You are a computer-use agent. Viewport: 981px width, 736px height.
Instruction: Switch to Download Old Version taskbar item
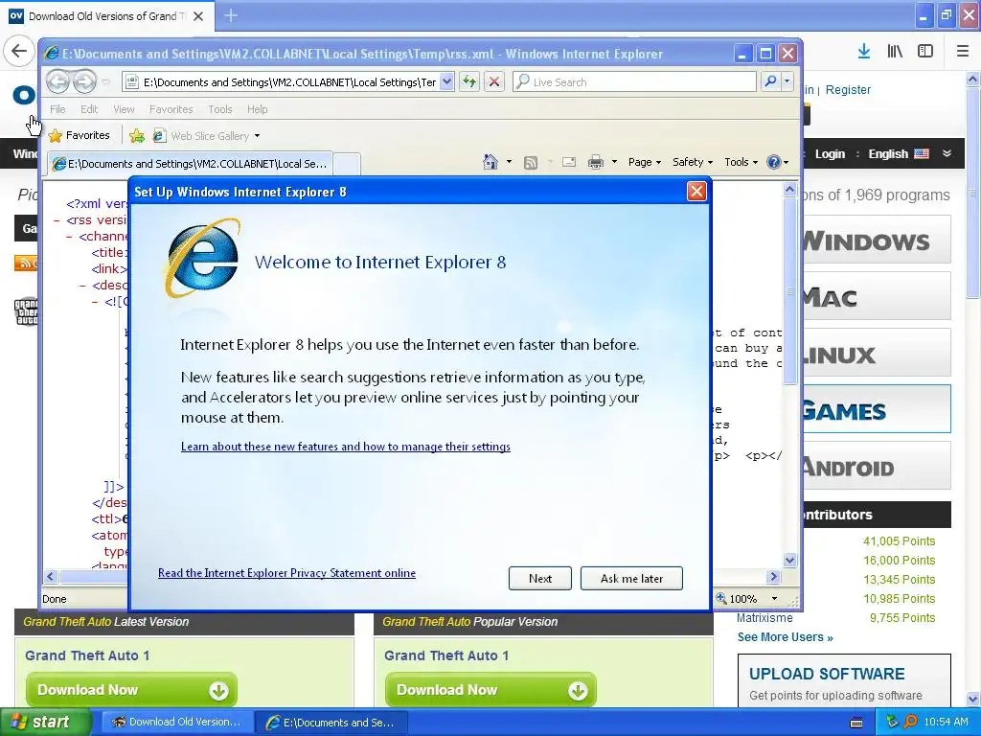176,722
